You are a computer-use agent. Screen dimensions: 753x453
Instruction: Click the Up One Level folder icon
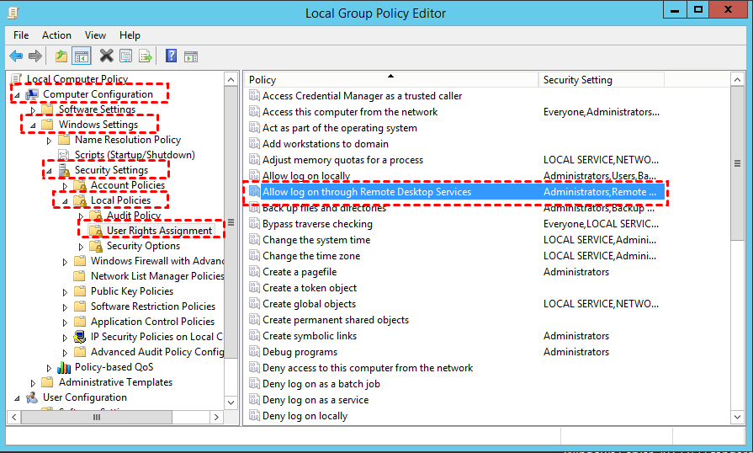pos(61,56)
